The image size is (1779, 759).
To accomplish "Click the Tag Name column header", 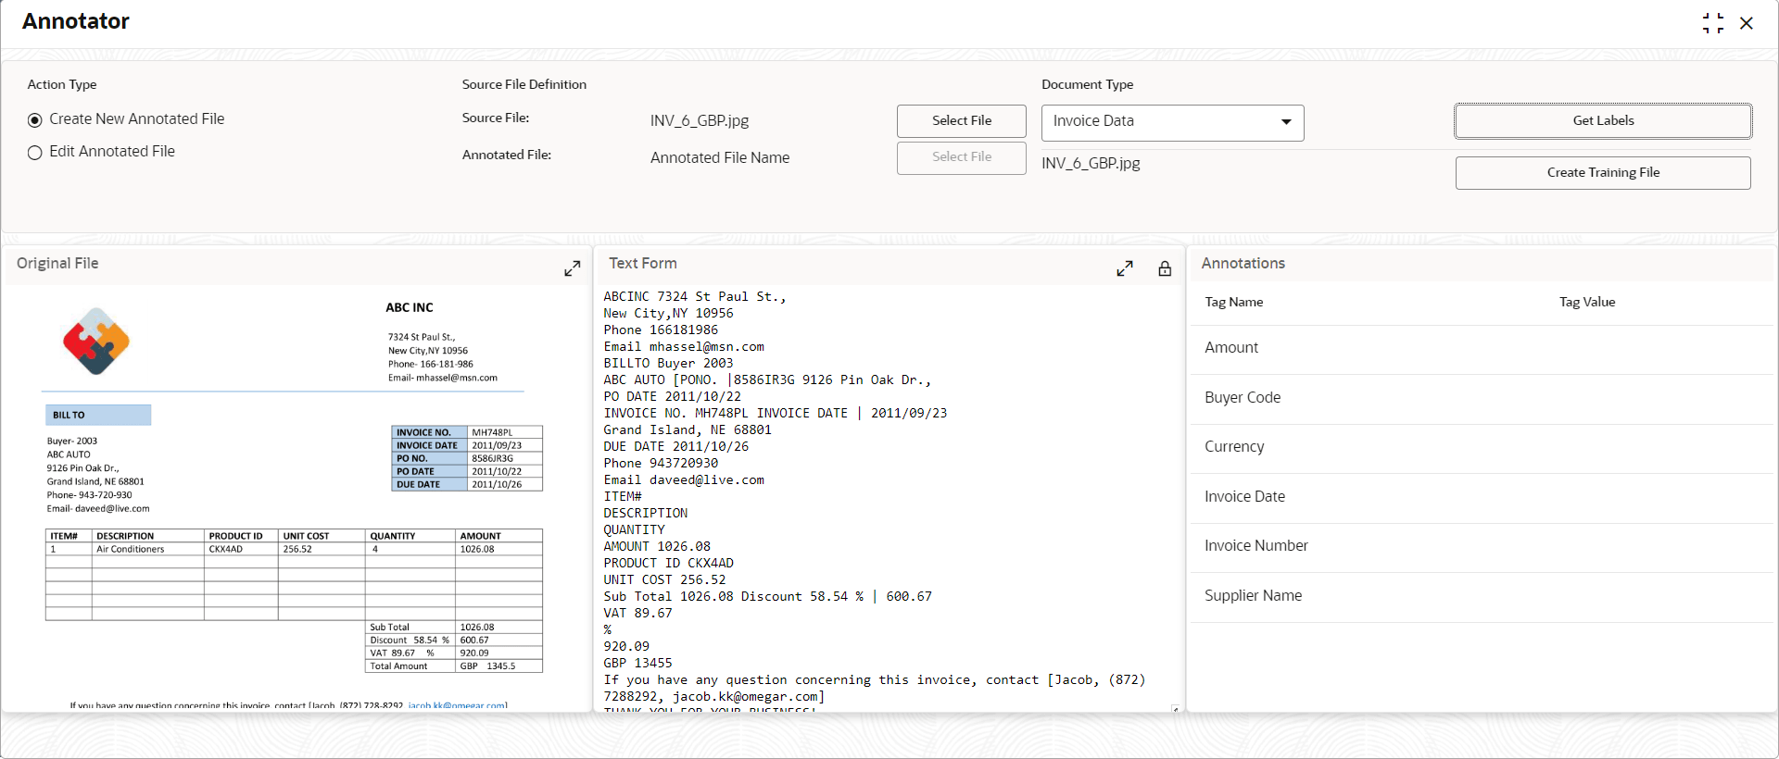I will pos(1233,303).
